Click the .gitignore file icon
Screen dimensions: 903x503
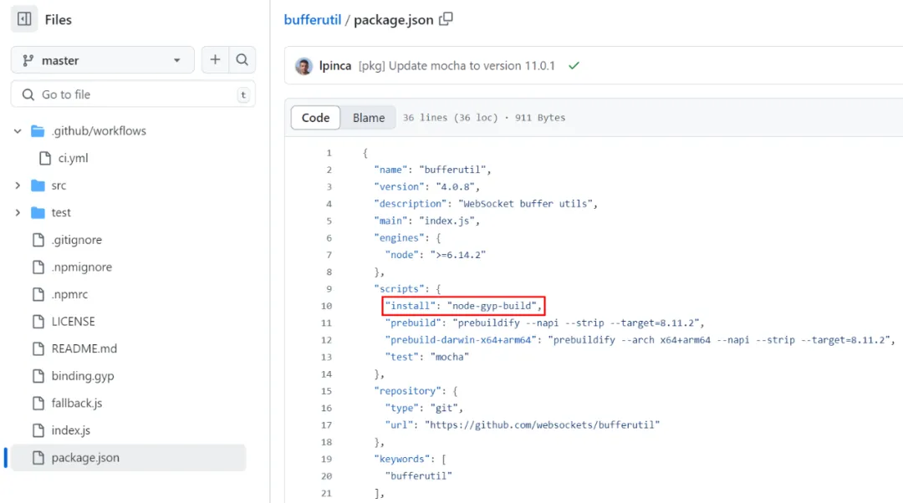coord(38,240)
